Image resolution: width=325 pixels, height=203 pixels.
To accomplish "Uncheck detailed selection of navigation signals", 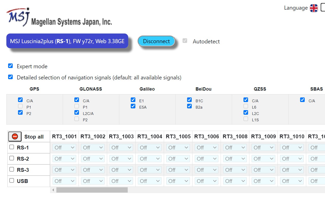I will coord(10,77).
